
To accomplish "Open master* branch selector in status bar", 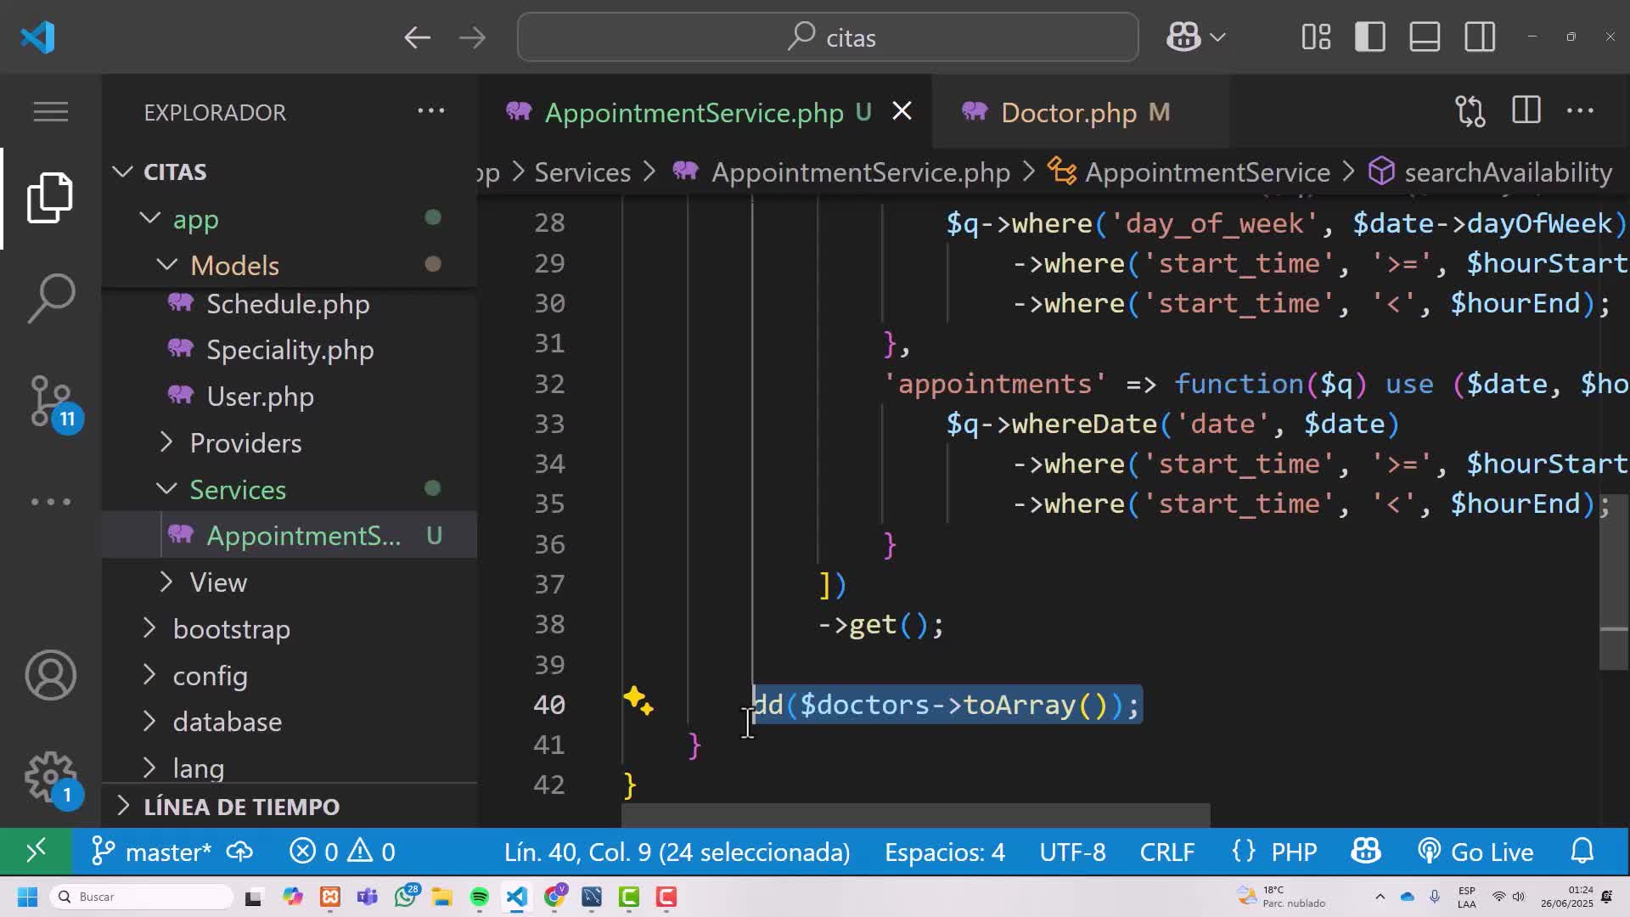I will [x=152, y=852].
